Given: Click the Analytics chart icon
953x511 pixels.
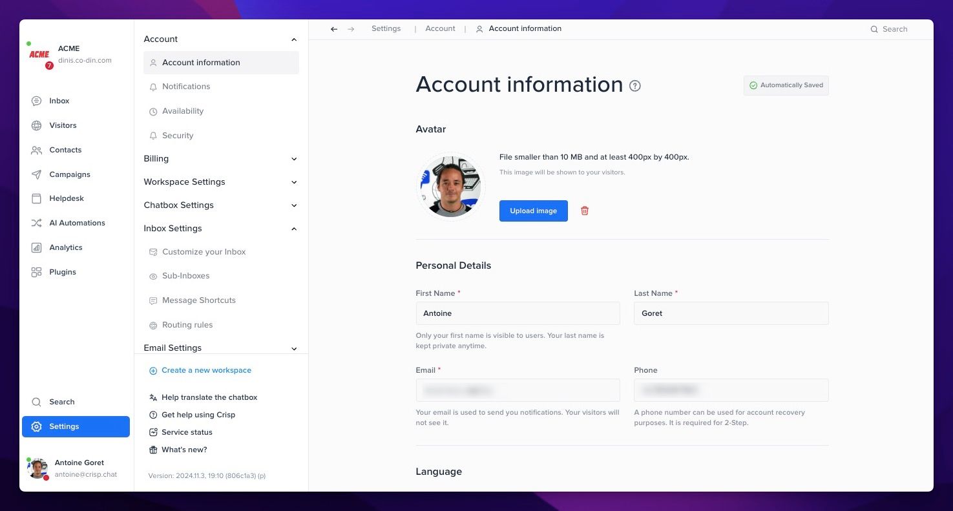Looking at the screenshot, I should point(37,247).
